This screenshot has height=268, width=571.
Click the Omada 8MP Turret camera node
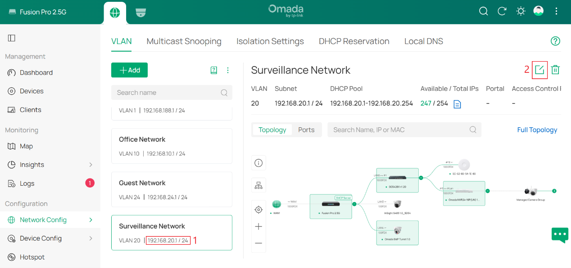(397, 232)
